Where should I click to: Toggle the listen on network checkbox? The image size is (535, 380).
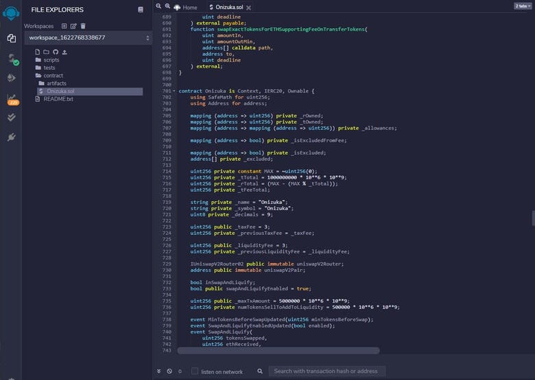pyautogui.click(x=195, y=371)
